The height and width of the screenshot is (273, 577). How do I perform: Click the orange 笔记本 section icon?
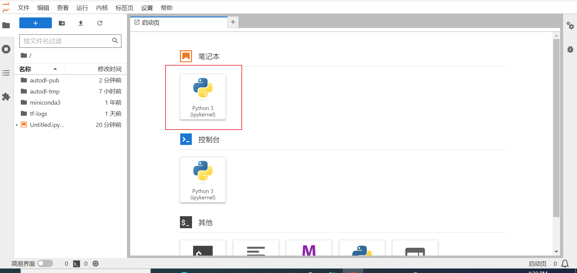point(186,56)
